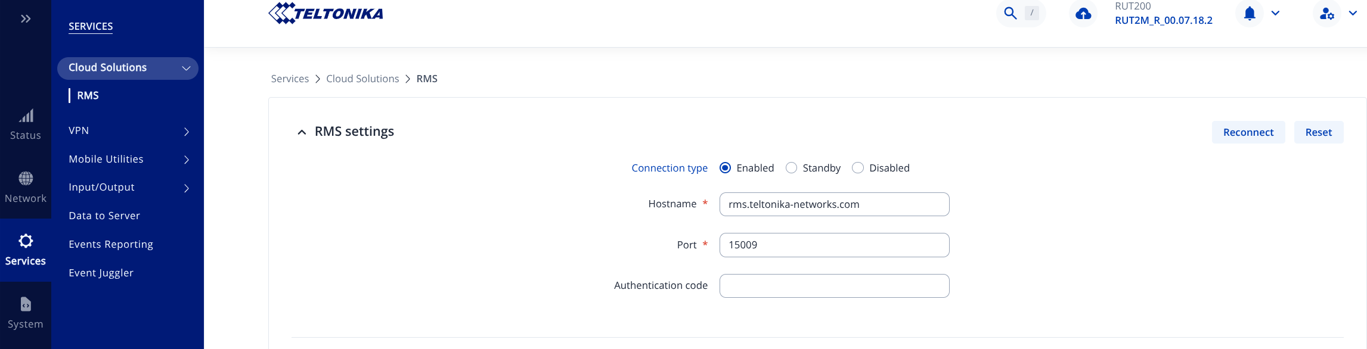1367x349 pixels.
Task: Open the System file icon
Action: [x=26, y=304]
